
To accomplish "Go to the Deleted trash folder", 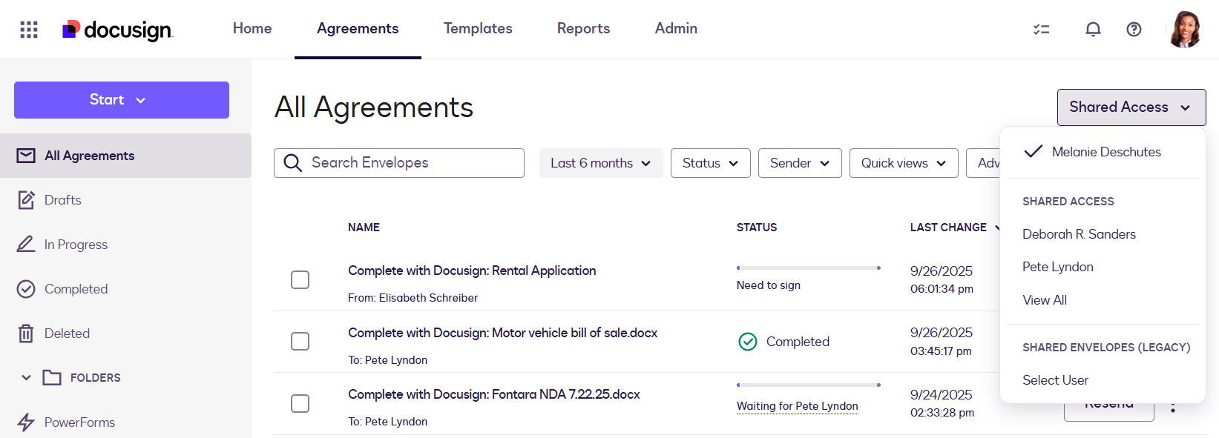I will 67,334.
